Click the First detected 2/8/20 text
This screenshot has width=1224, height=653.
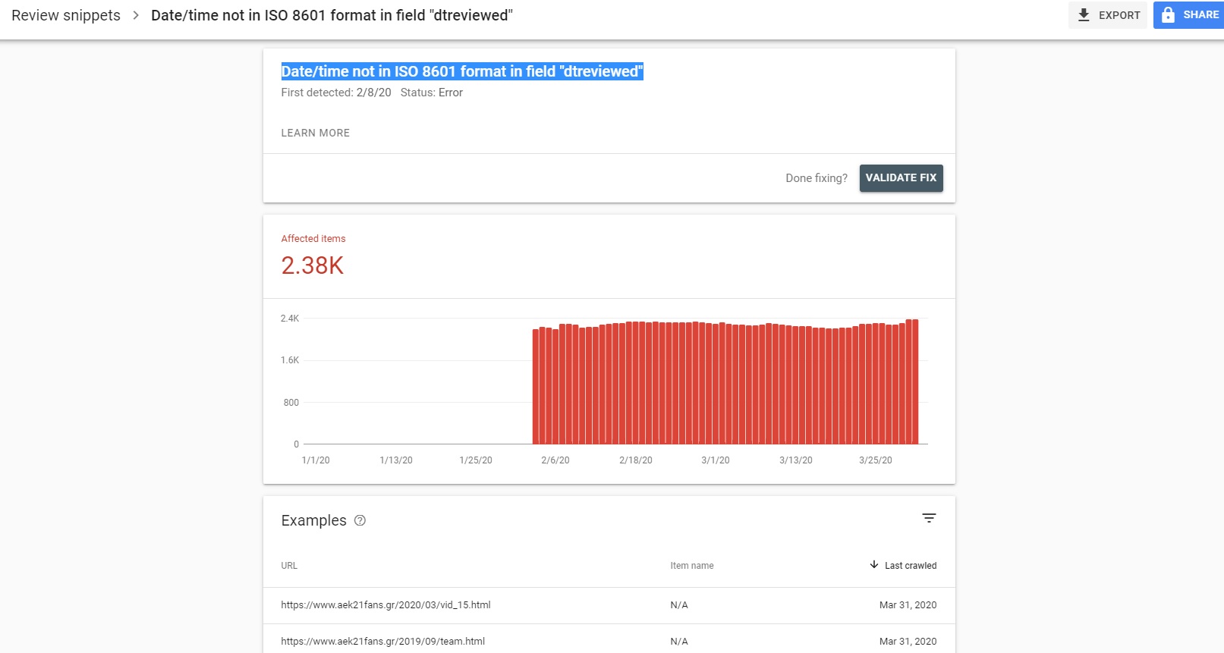336,93
